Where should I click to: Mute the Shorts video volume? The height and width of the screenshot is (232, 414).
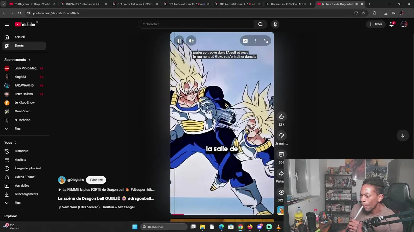(x=191, y=41)
